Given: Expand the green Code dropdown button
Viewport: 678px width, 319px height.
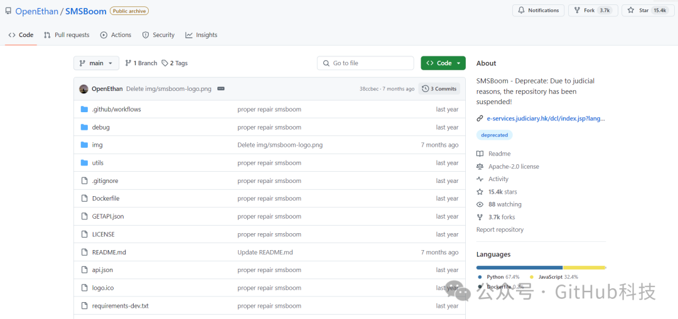Looking at the screenshot, I should pos(443,63).
